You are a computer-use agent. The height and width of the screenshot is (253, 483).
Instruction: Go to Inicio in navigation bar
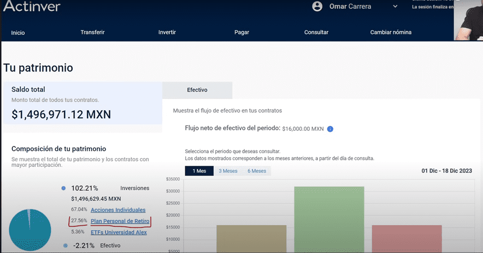point(18,33)
